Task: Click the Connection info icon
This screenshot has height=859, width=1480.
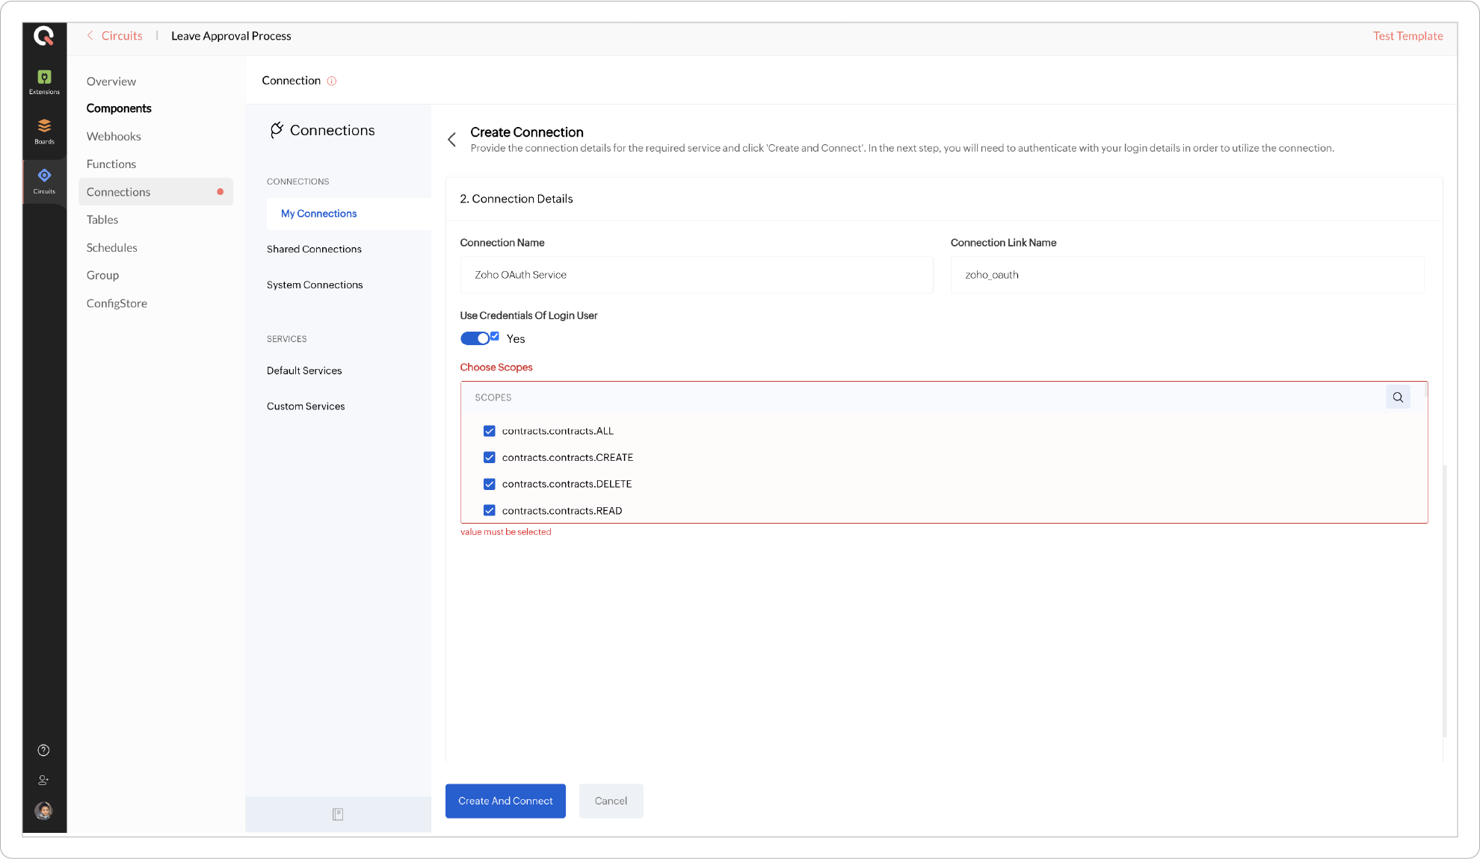Action: pos(332,81)
